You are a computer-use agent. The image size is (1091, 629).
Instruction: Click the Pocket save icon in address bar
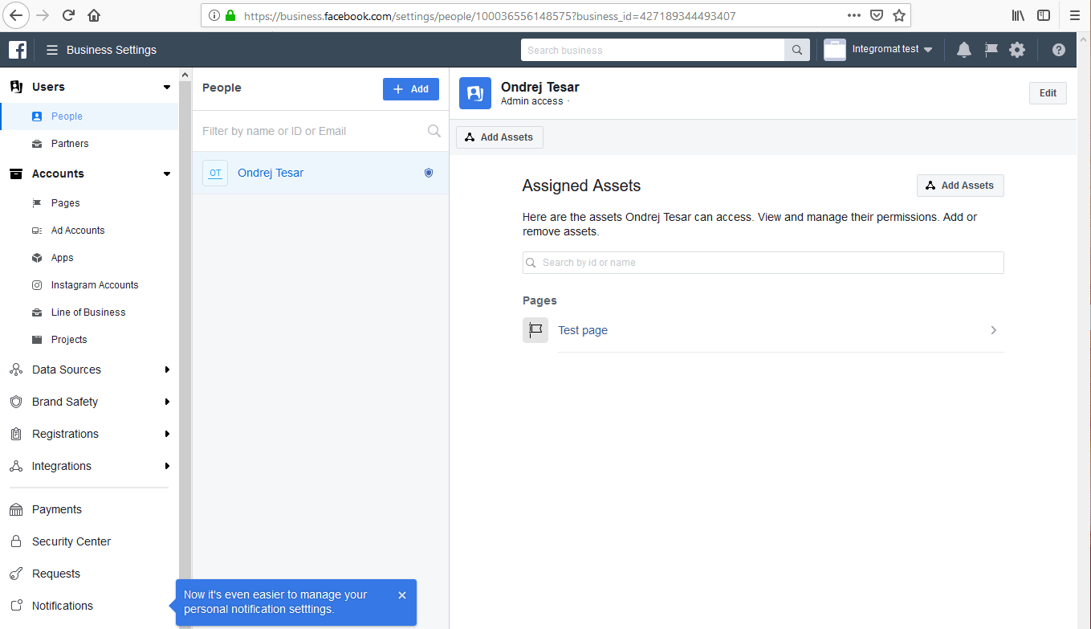pyautogui.click(x=877, y=15)
